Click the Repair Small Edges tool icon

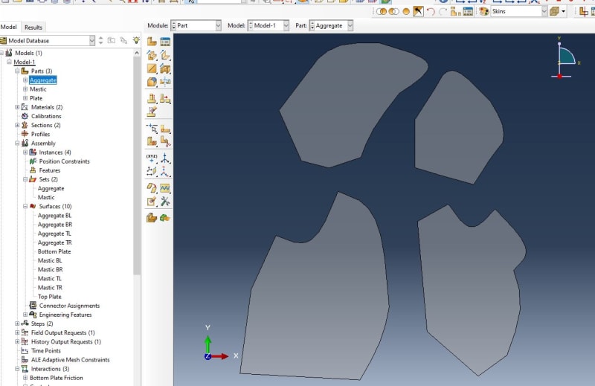pyautogui.click(x=165, y=188)
